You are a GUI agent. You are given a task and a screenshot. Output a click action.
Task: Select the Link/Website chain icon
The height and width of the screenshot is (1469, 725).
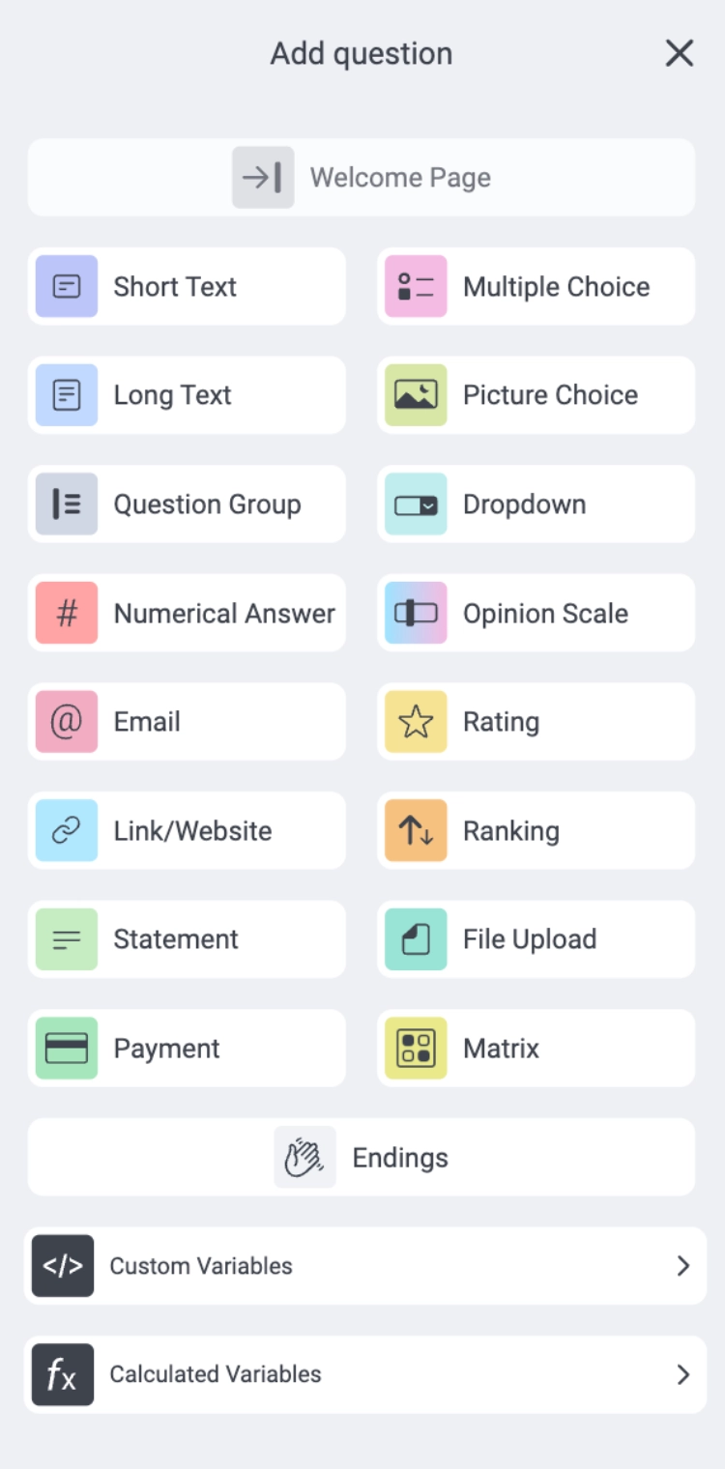[x=66, y=830]
